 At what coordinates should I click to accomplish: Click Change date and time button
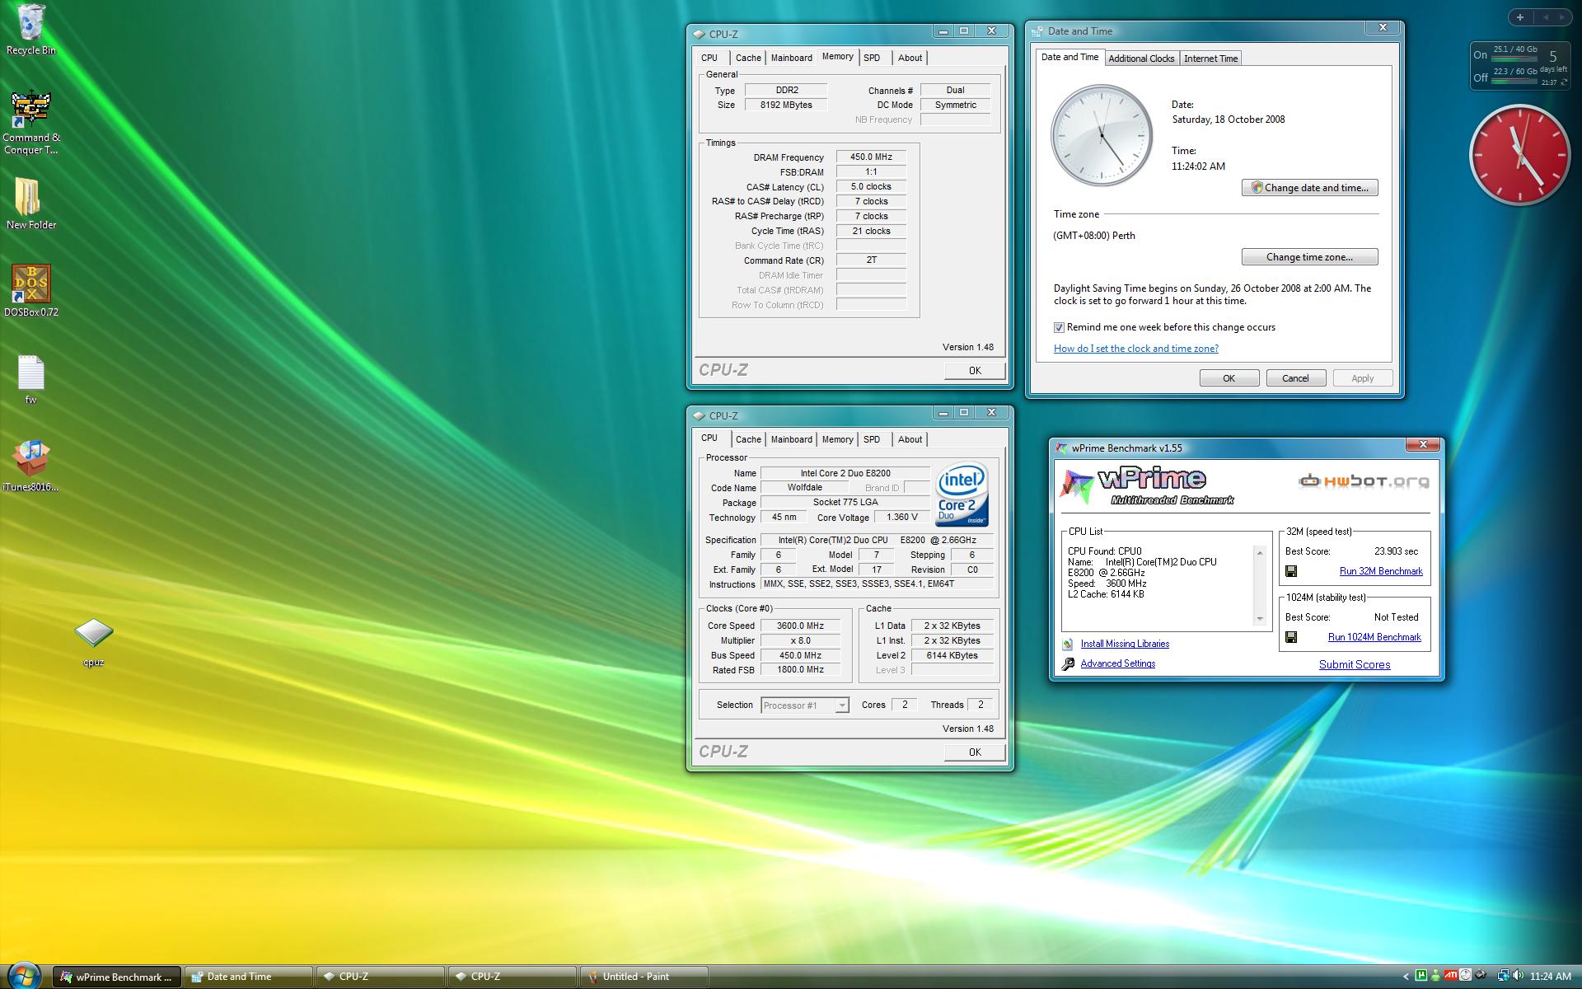pos(1309,188)
